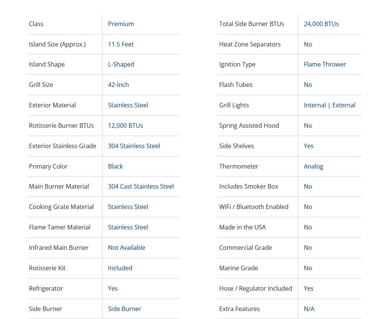Open the 11.5 Feet island size link
This screenshot has height=319, width=378.
[x=121, y=44]
